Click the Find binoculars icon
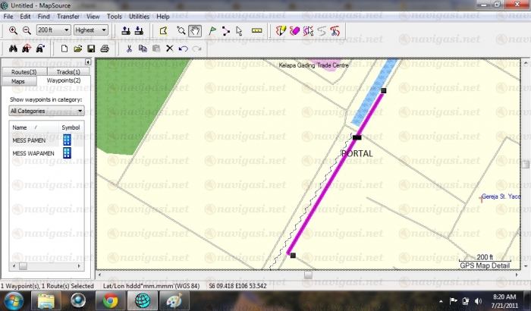531x311 pixels. coord(13,49)
